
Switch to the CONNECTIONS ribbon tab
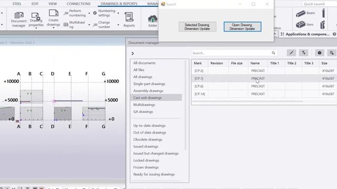coord(78,4)
